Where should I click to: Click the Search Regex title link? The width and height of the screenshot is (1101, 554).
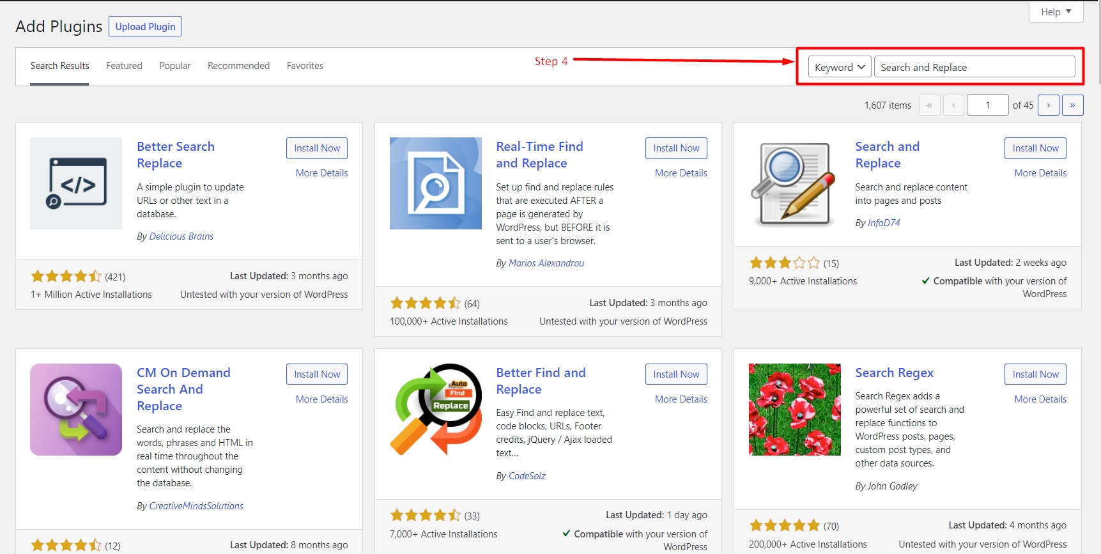click(x=895, y=373)
